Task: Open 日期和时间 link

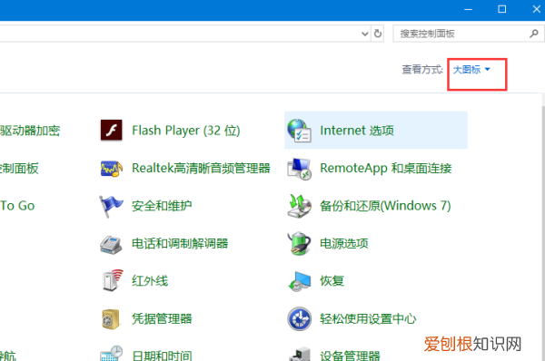Action: point(162,356)
